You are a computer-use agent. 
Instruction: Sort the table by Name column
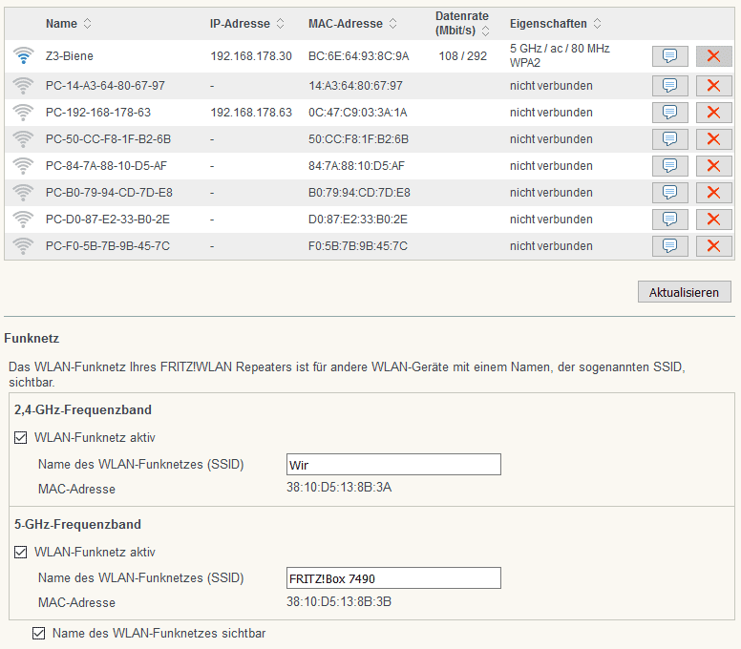click(x=69, y=24)
